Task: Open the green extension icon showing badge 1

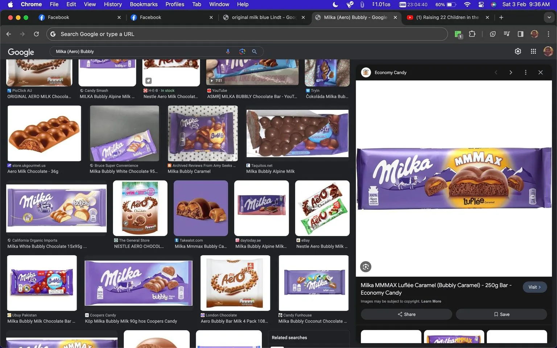Action: coord(458,34)
